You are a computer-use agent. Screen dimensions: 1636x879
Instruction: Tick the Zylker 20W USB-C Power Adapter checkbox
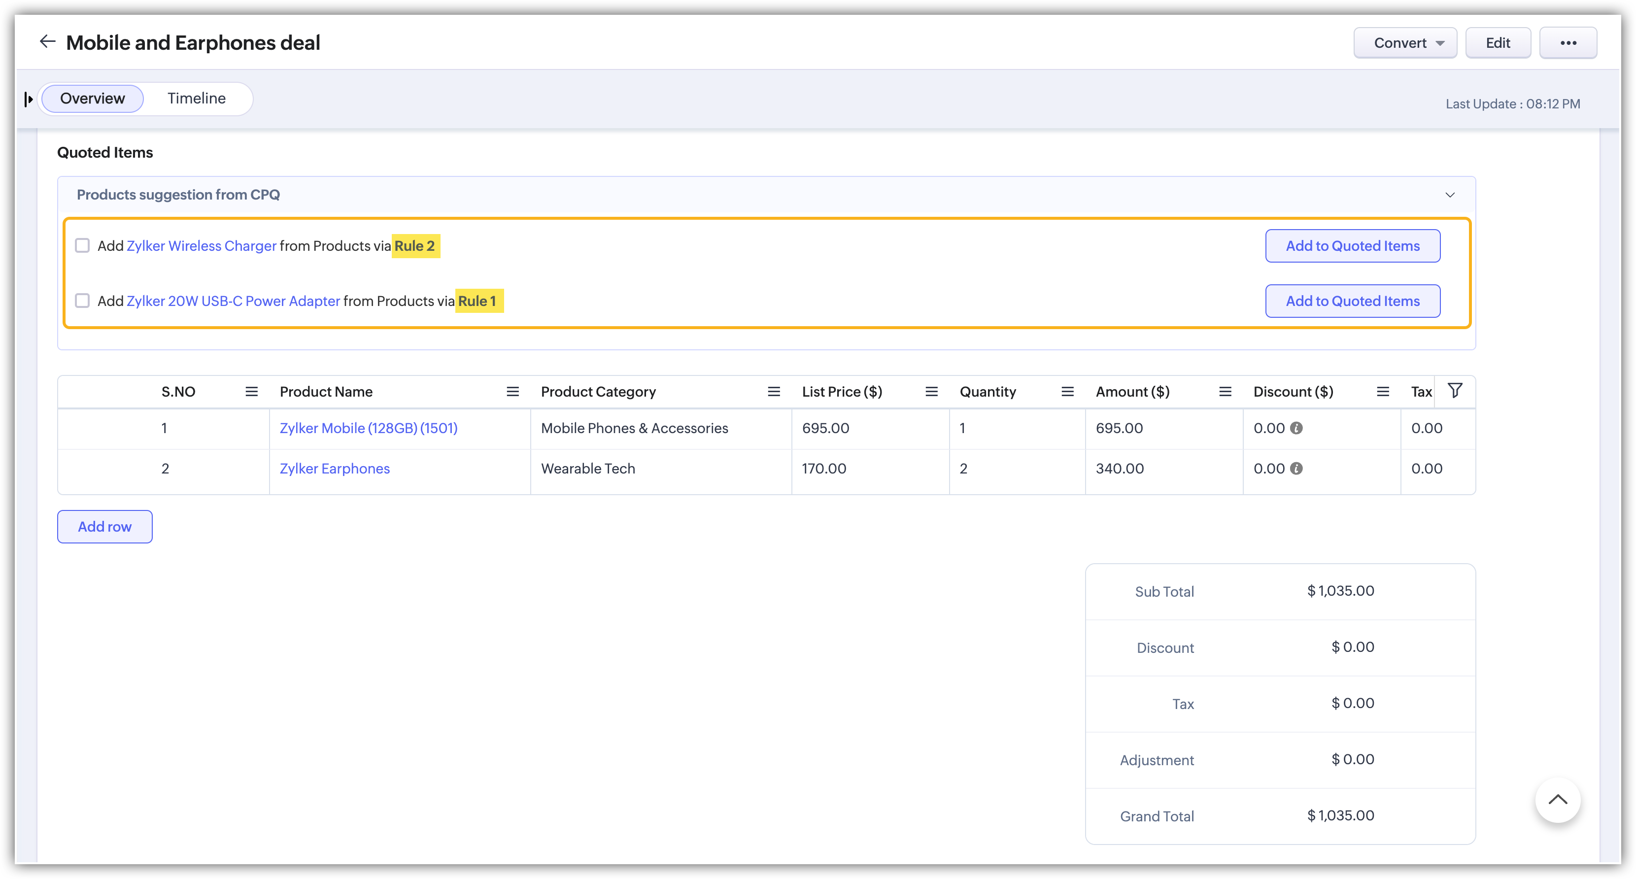tap(83, 301)
